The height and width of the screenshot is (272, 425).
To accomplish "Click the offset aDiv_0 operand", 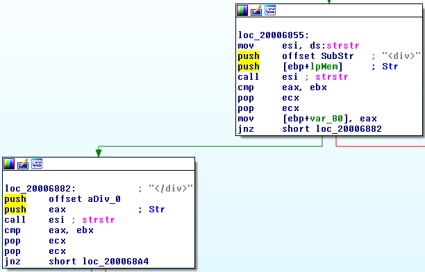I will [85, 199].
